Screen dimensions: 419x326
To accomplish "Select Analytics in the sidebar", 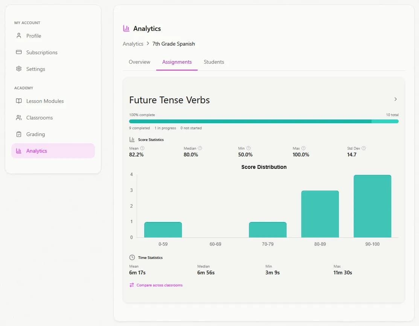I will [53, 151].
